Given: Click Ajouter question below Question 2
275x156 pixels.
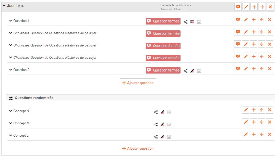Looking at the screenshot, I should [x=138, y=83].
